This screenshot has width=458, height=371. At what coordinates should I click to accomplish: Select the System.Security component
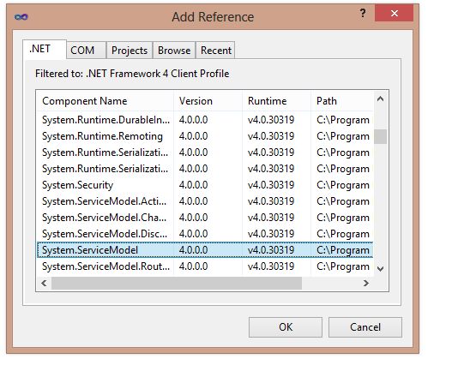click(x=205, y=185)
